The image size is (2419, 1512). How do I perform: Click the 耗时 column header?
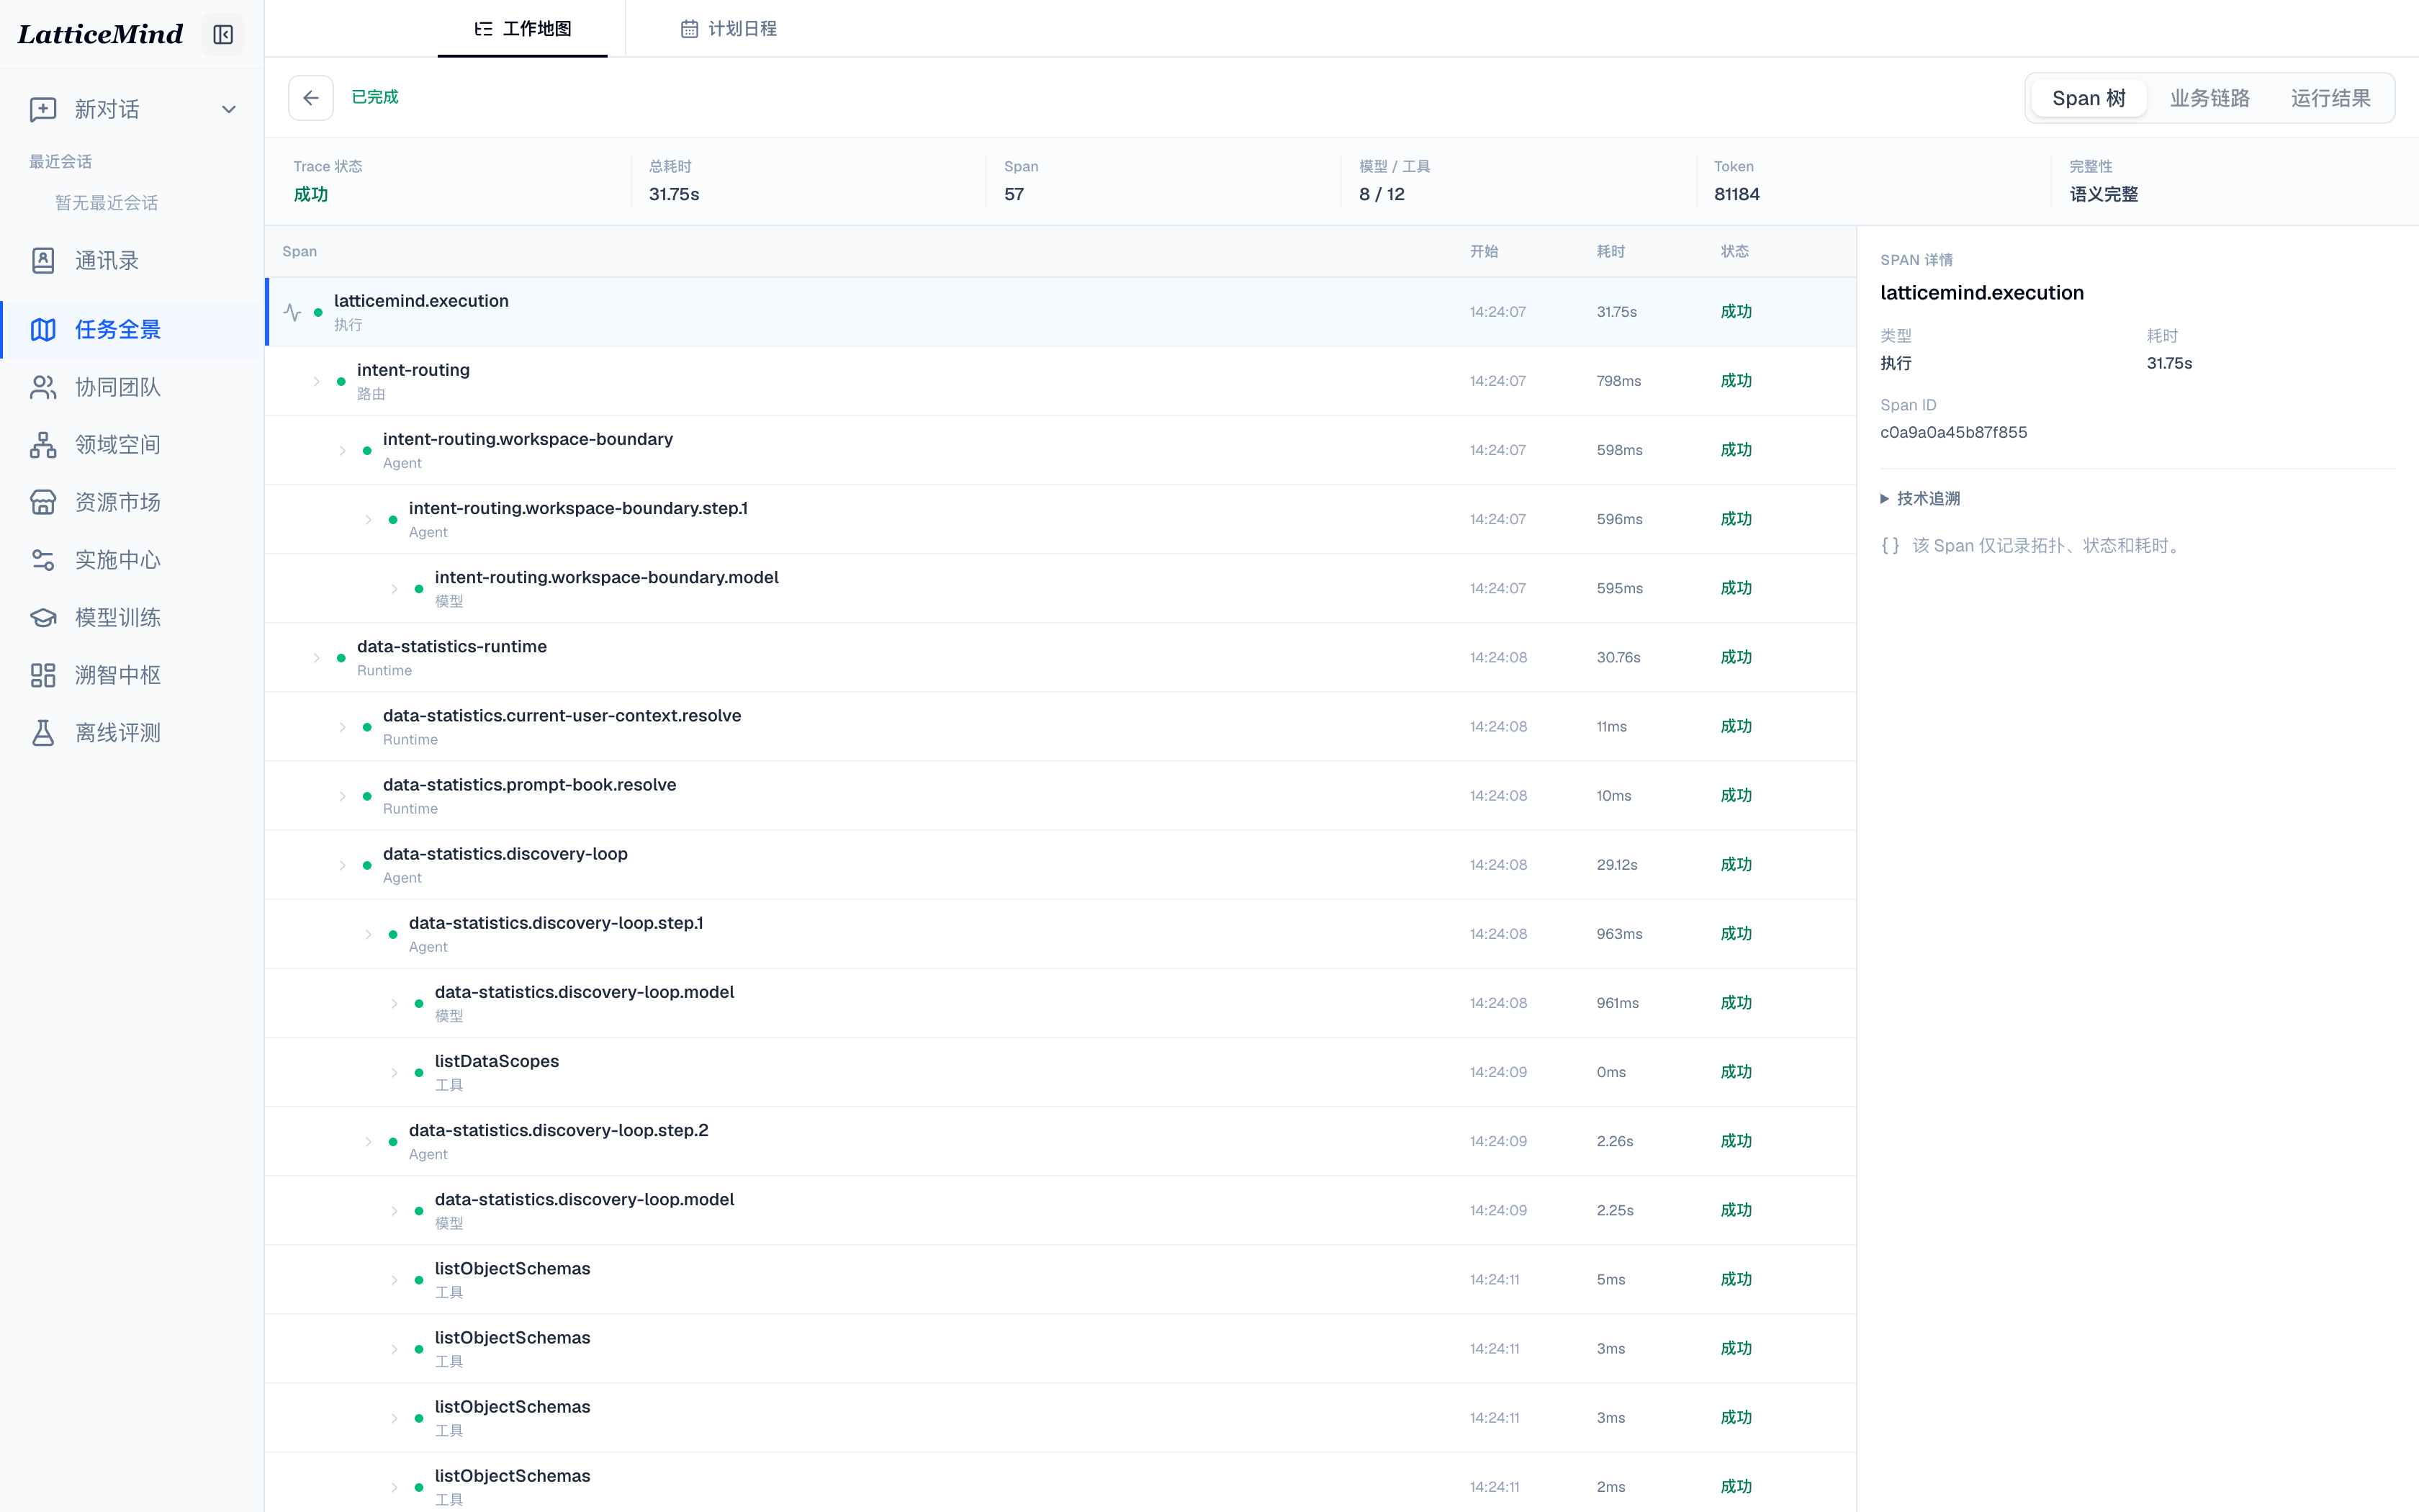1611,251
